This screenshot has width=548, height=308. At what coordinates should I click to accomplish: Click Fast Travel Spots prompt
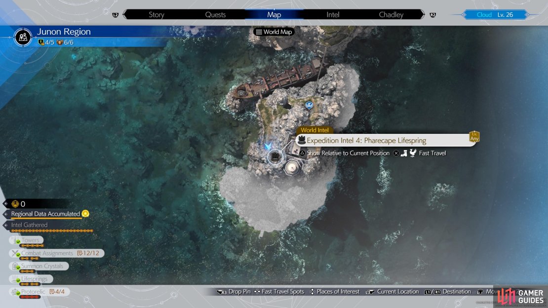click(279, 292)
